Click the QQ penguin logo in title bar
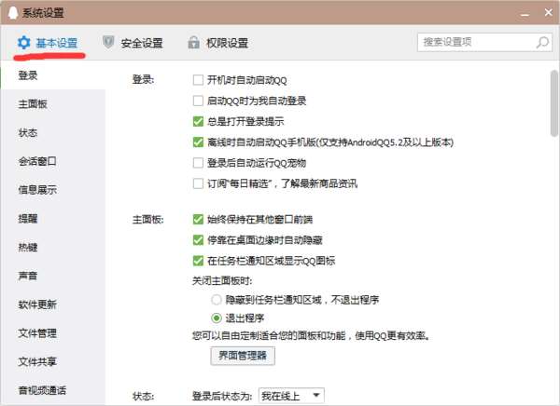This screenshot has height=406, width=560. [13, 13]
